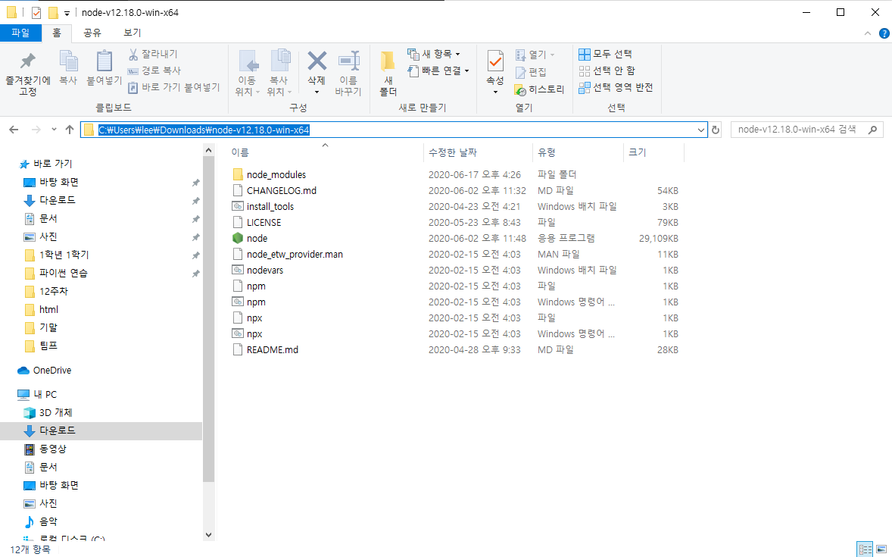The height and width of the screenshot is (557, 892).
Task: Open 음악 under 내 PC
Action: click(48, 521)
